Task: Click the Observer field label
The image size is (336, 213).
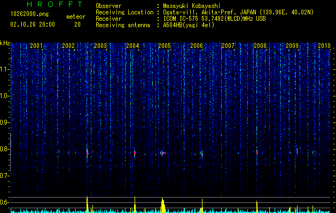Action: [x=108, y=6]
